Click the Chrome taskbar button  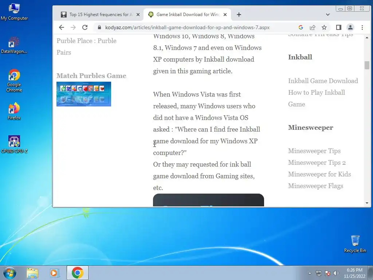click(x=78, y=273)
